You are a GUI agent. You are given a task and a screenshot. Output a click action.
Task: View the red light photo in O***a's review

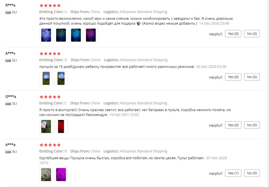(x=61, y=126)
